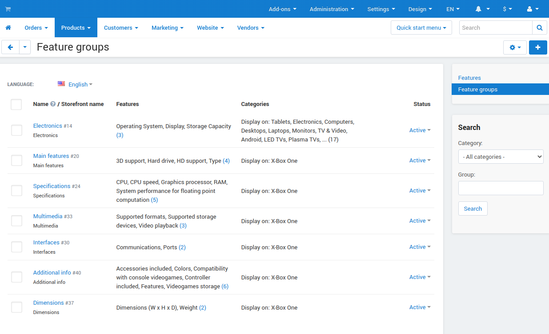Check the Specifications group checkbox
Viewport: 549px width, 334px height.
[x=16, y=190]
